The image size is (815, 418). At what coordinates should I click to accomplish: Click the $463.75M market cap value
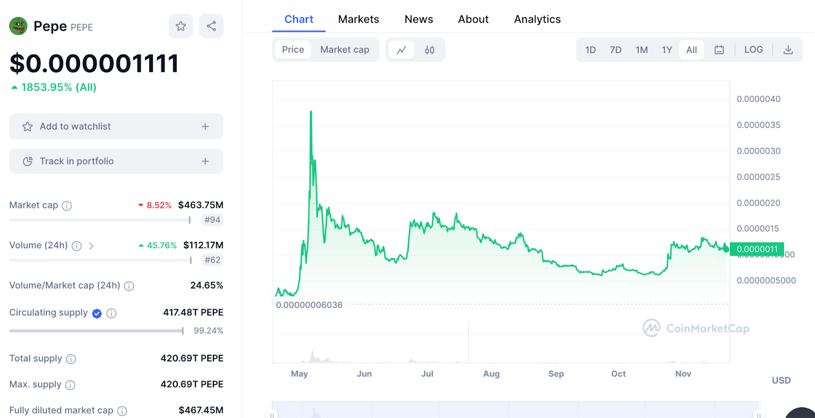point(201,205)
